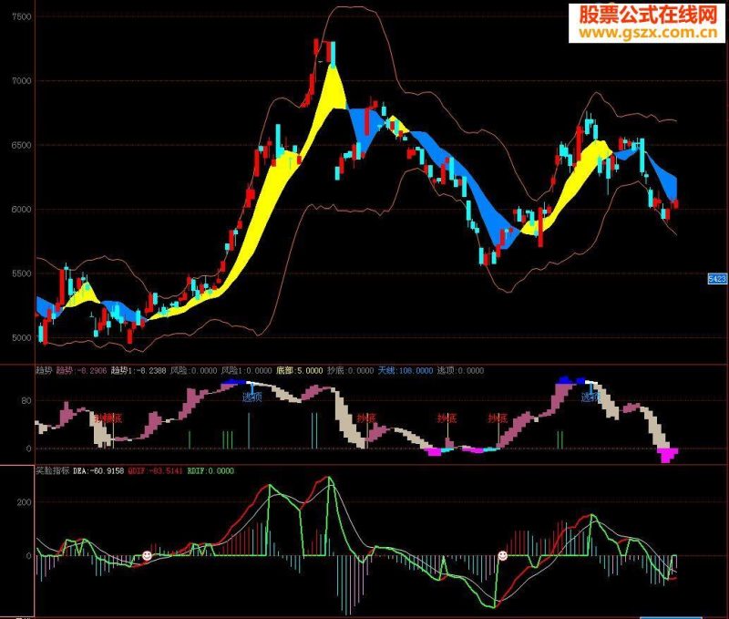Click the 7500 price axis label

[21, 16]
